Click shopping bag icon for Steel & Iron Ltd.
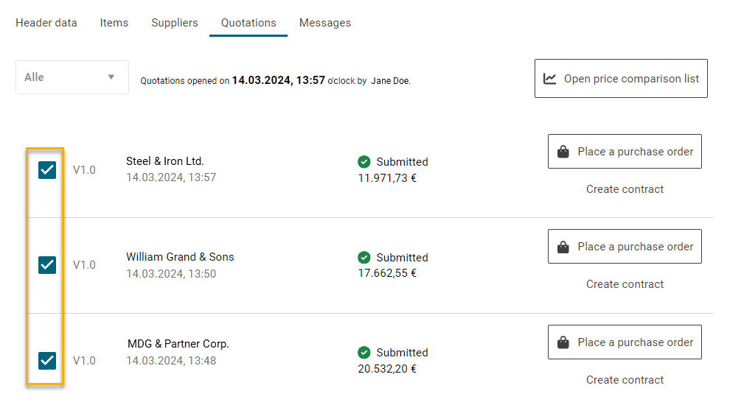The image size is (730, 405). pos(563,152)
